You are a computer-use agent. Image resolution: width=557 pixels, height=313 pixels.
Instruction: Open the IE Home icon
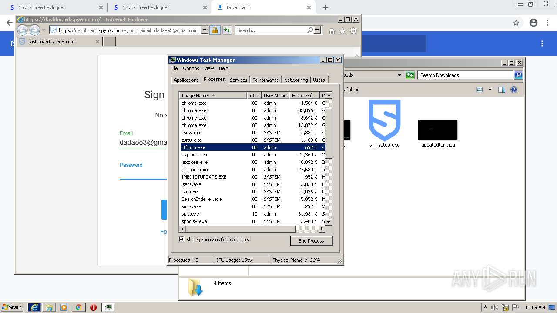coord(332,31)
